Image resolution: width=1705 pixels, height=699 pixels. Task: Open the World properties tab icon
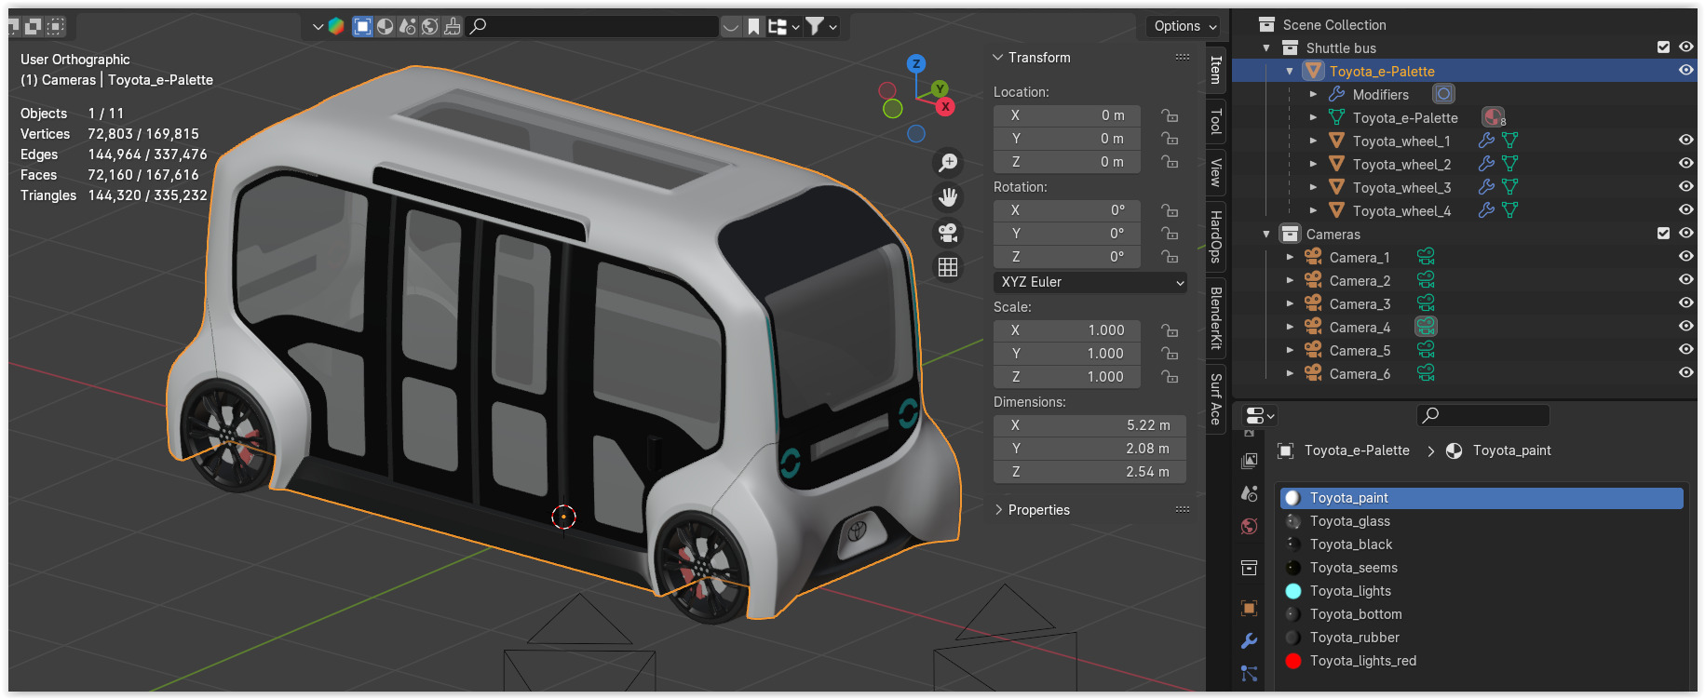coord(1250,526)
